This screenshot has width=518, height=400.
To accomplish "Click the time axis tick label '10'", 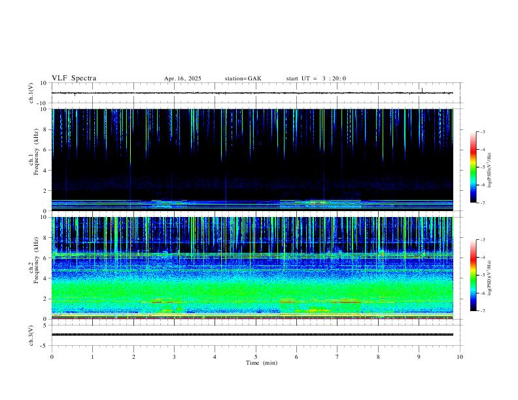I will pos(460,357).
